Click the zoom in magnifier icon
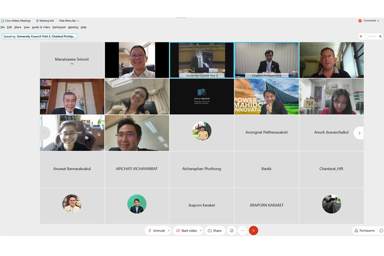The height and width of the screenshot is (256, 384). point(380,37)
